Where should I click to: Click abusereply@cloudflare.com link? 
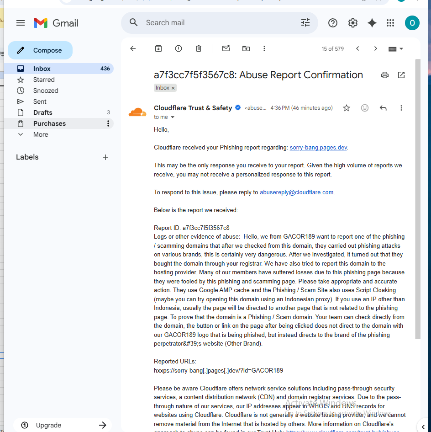296,192
